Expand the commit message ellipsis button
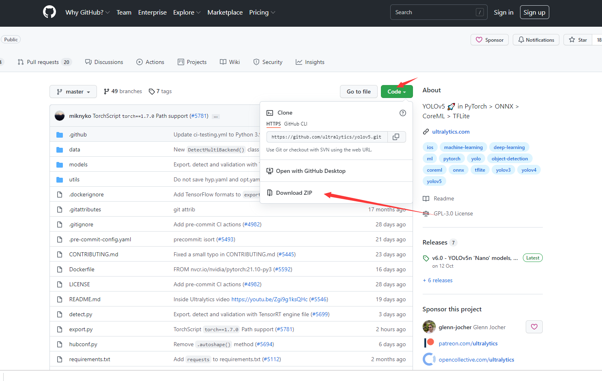 click(216, 117)
